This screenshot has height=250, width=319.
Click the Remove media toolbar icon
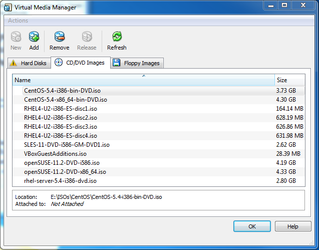click(x=60, y=37)
